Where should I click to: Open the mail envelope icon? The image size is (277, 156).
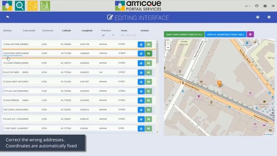[x=265, y=6]
